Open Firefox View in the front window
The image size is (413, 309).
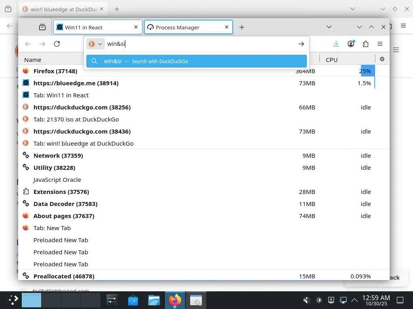tap(42, 27)
